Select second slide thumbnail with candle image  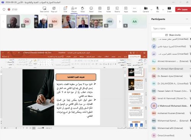pyautogui.click(x=136, y=85)
